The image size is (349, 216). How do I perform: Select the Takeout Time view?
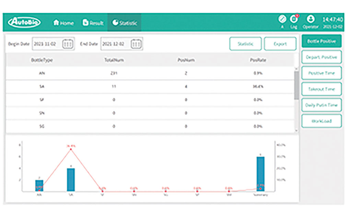pyautogui.click(x=322, y=89)
